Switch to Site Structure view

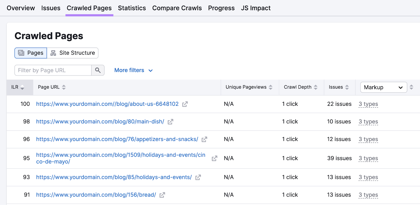73,53
